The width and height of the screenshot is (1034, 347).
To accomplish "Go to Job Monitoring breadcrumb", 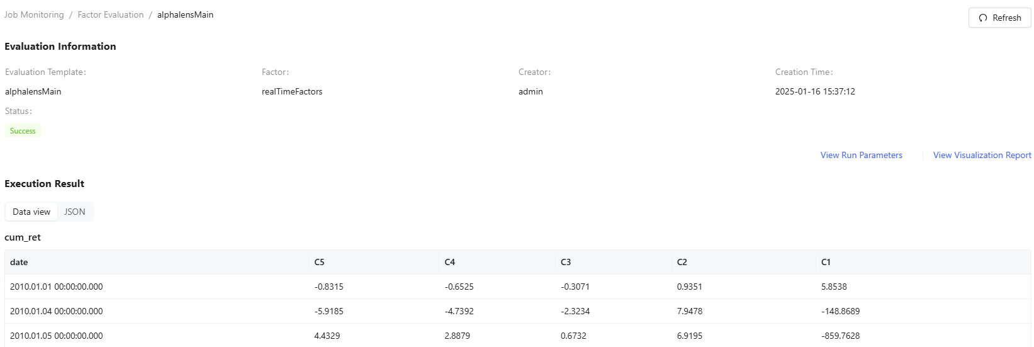I will tap(34, 14).
